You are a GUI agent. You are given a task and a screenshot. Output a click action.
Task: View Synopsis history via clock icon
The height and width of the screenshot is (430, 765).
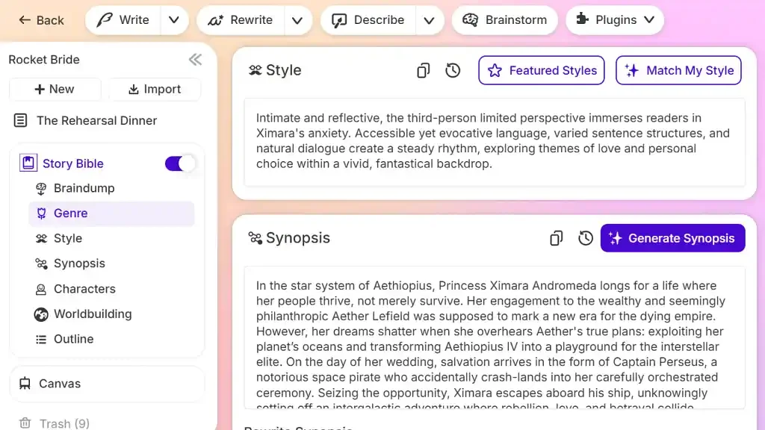[x=586, y=238]
